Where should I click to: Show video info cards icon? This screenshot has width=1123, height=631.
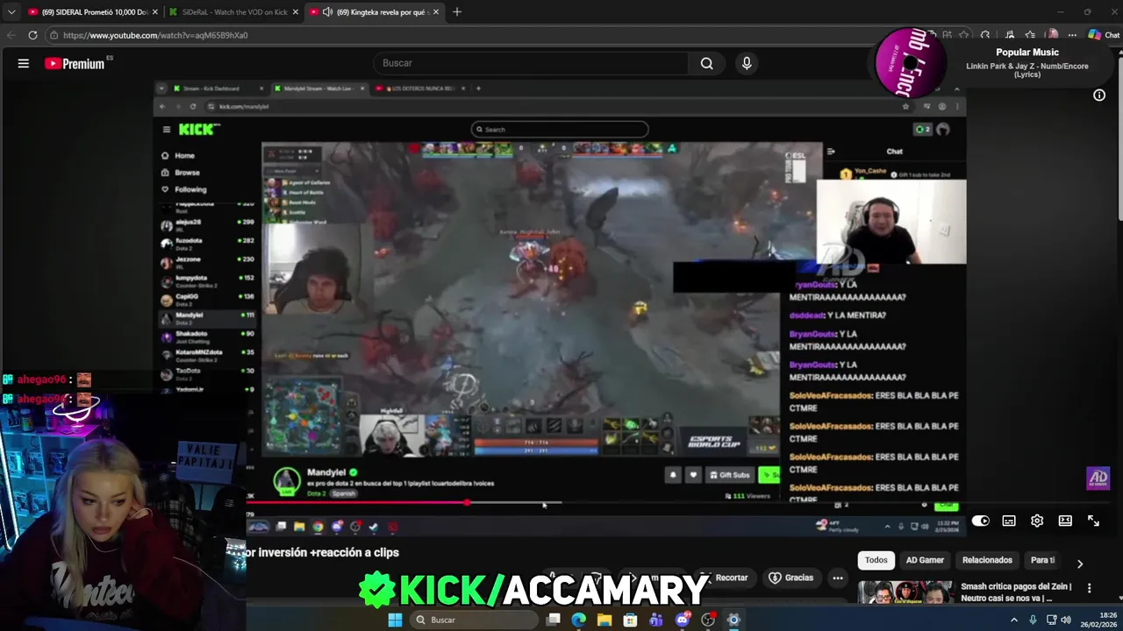(x=1099, y=95)
